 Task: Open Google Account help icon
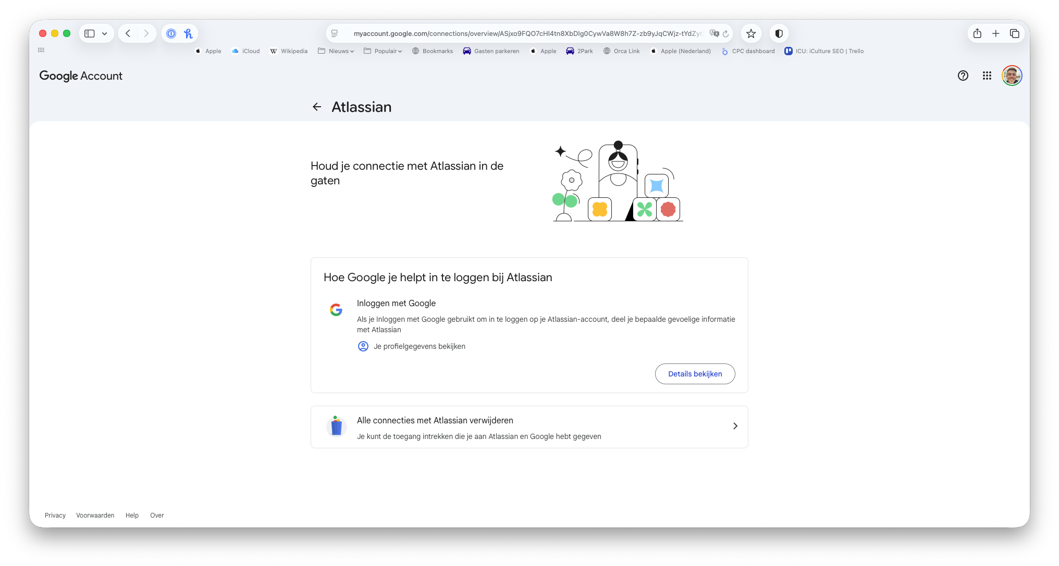click(963, 76)
